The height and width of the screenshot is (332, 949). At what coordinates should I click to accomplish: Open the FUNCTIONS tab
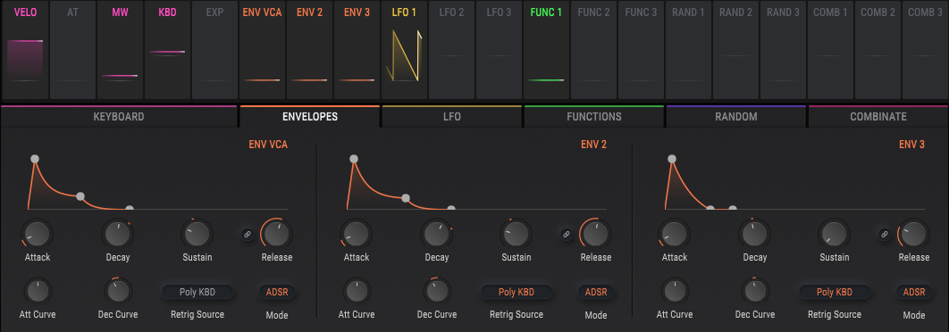pos(593,117)
